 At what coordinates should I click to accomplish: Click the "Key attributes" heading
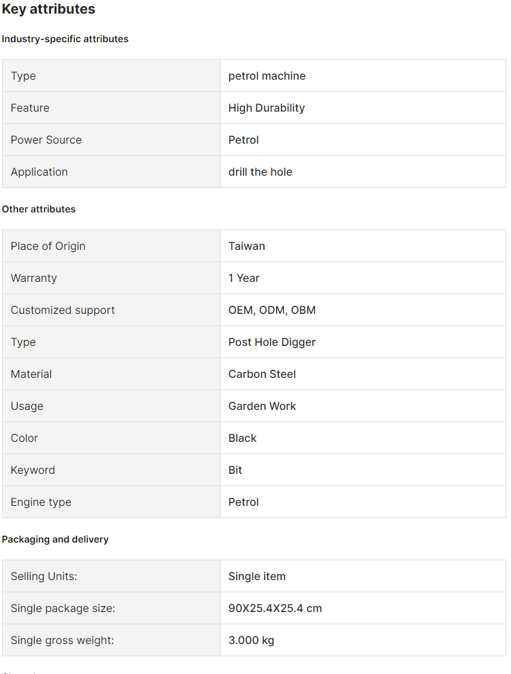(x=48, y=10)
